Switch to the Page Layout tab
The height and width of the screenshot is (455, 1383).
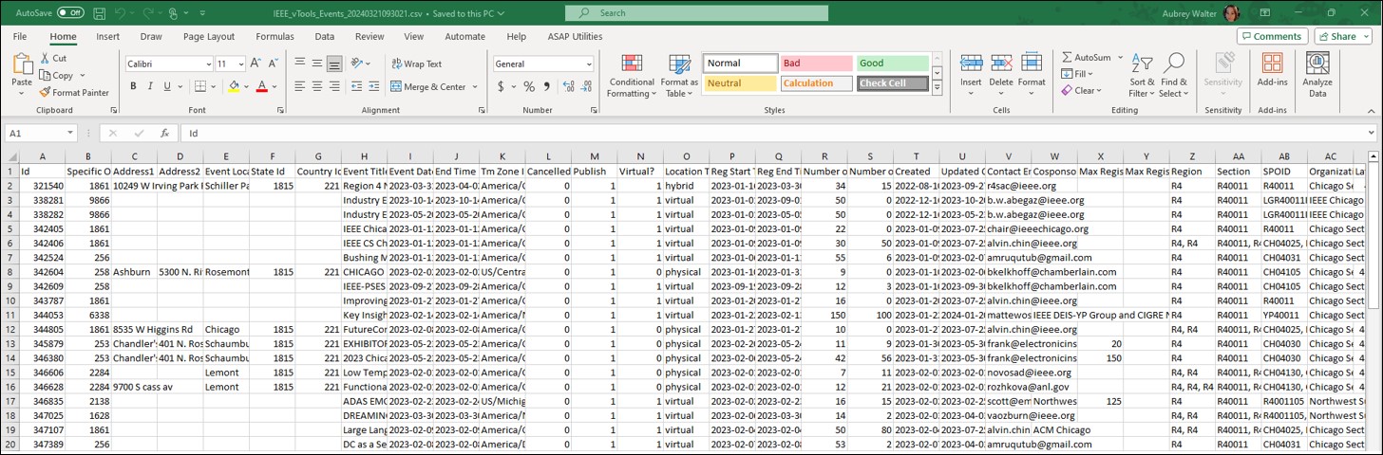[x=208, y=37]
